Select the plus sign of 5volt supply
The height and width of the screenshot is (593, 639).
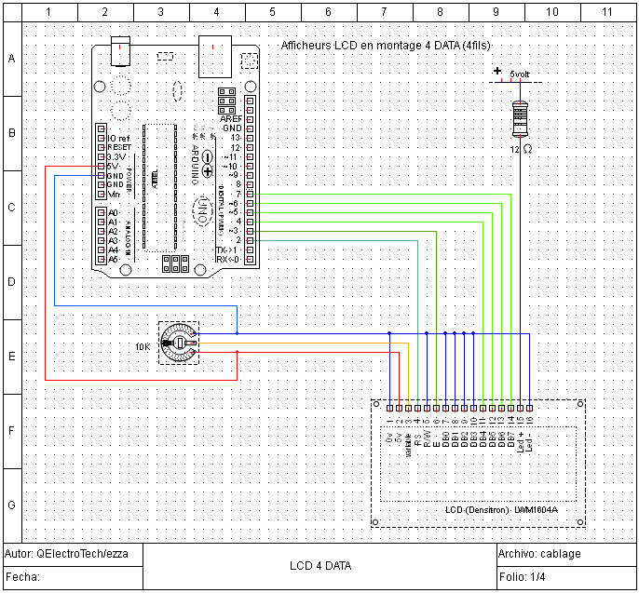coord(497,71)
